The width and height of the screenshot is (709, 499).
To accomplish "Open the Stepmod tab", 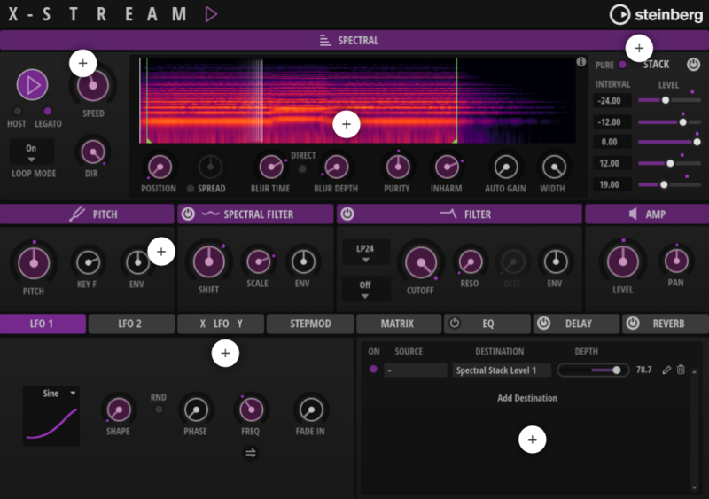I will point(310,324).
